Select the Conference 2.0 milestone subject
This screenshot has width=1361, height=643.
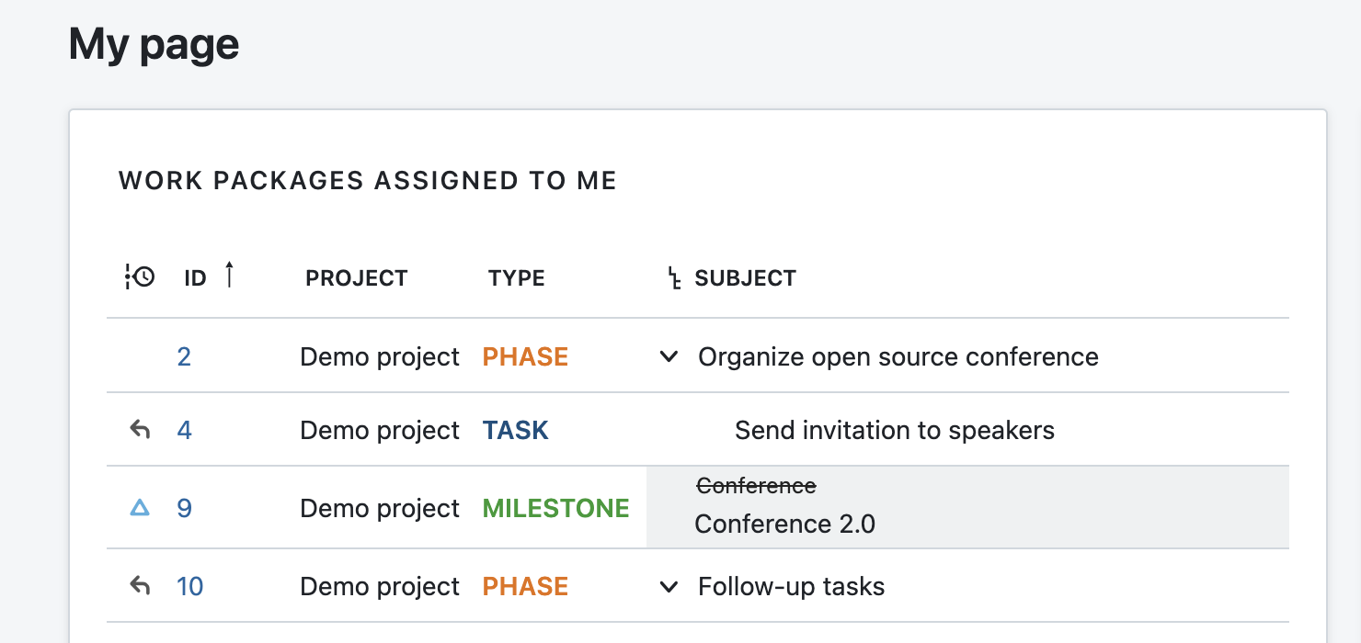coord(785,524)
